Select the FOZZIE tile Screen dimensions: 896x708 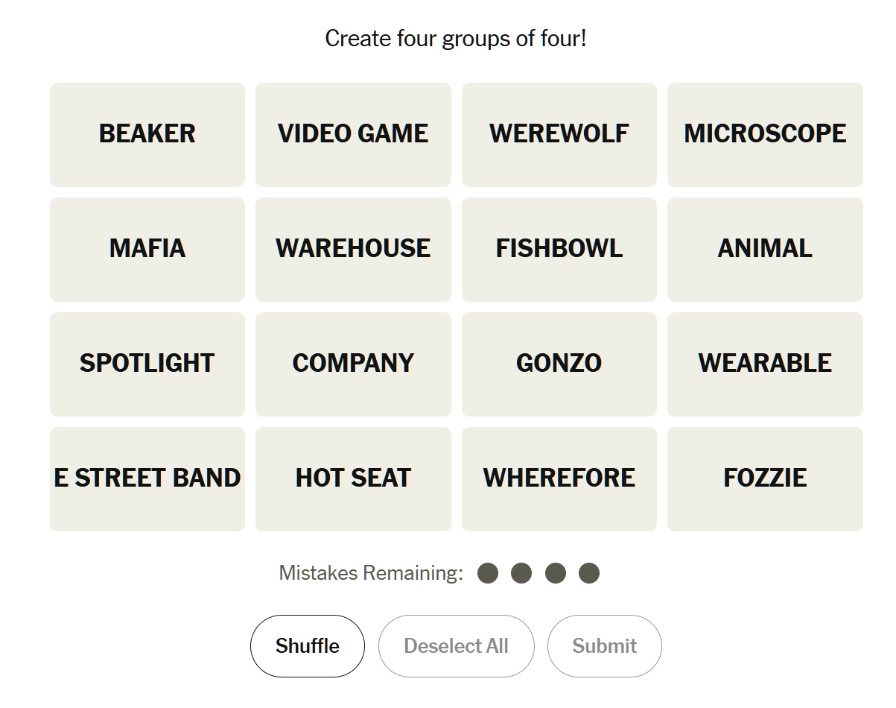click(x=765, y=478)
